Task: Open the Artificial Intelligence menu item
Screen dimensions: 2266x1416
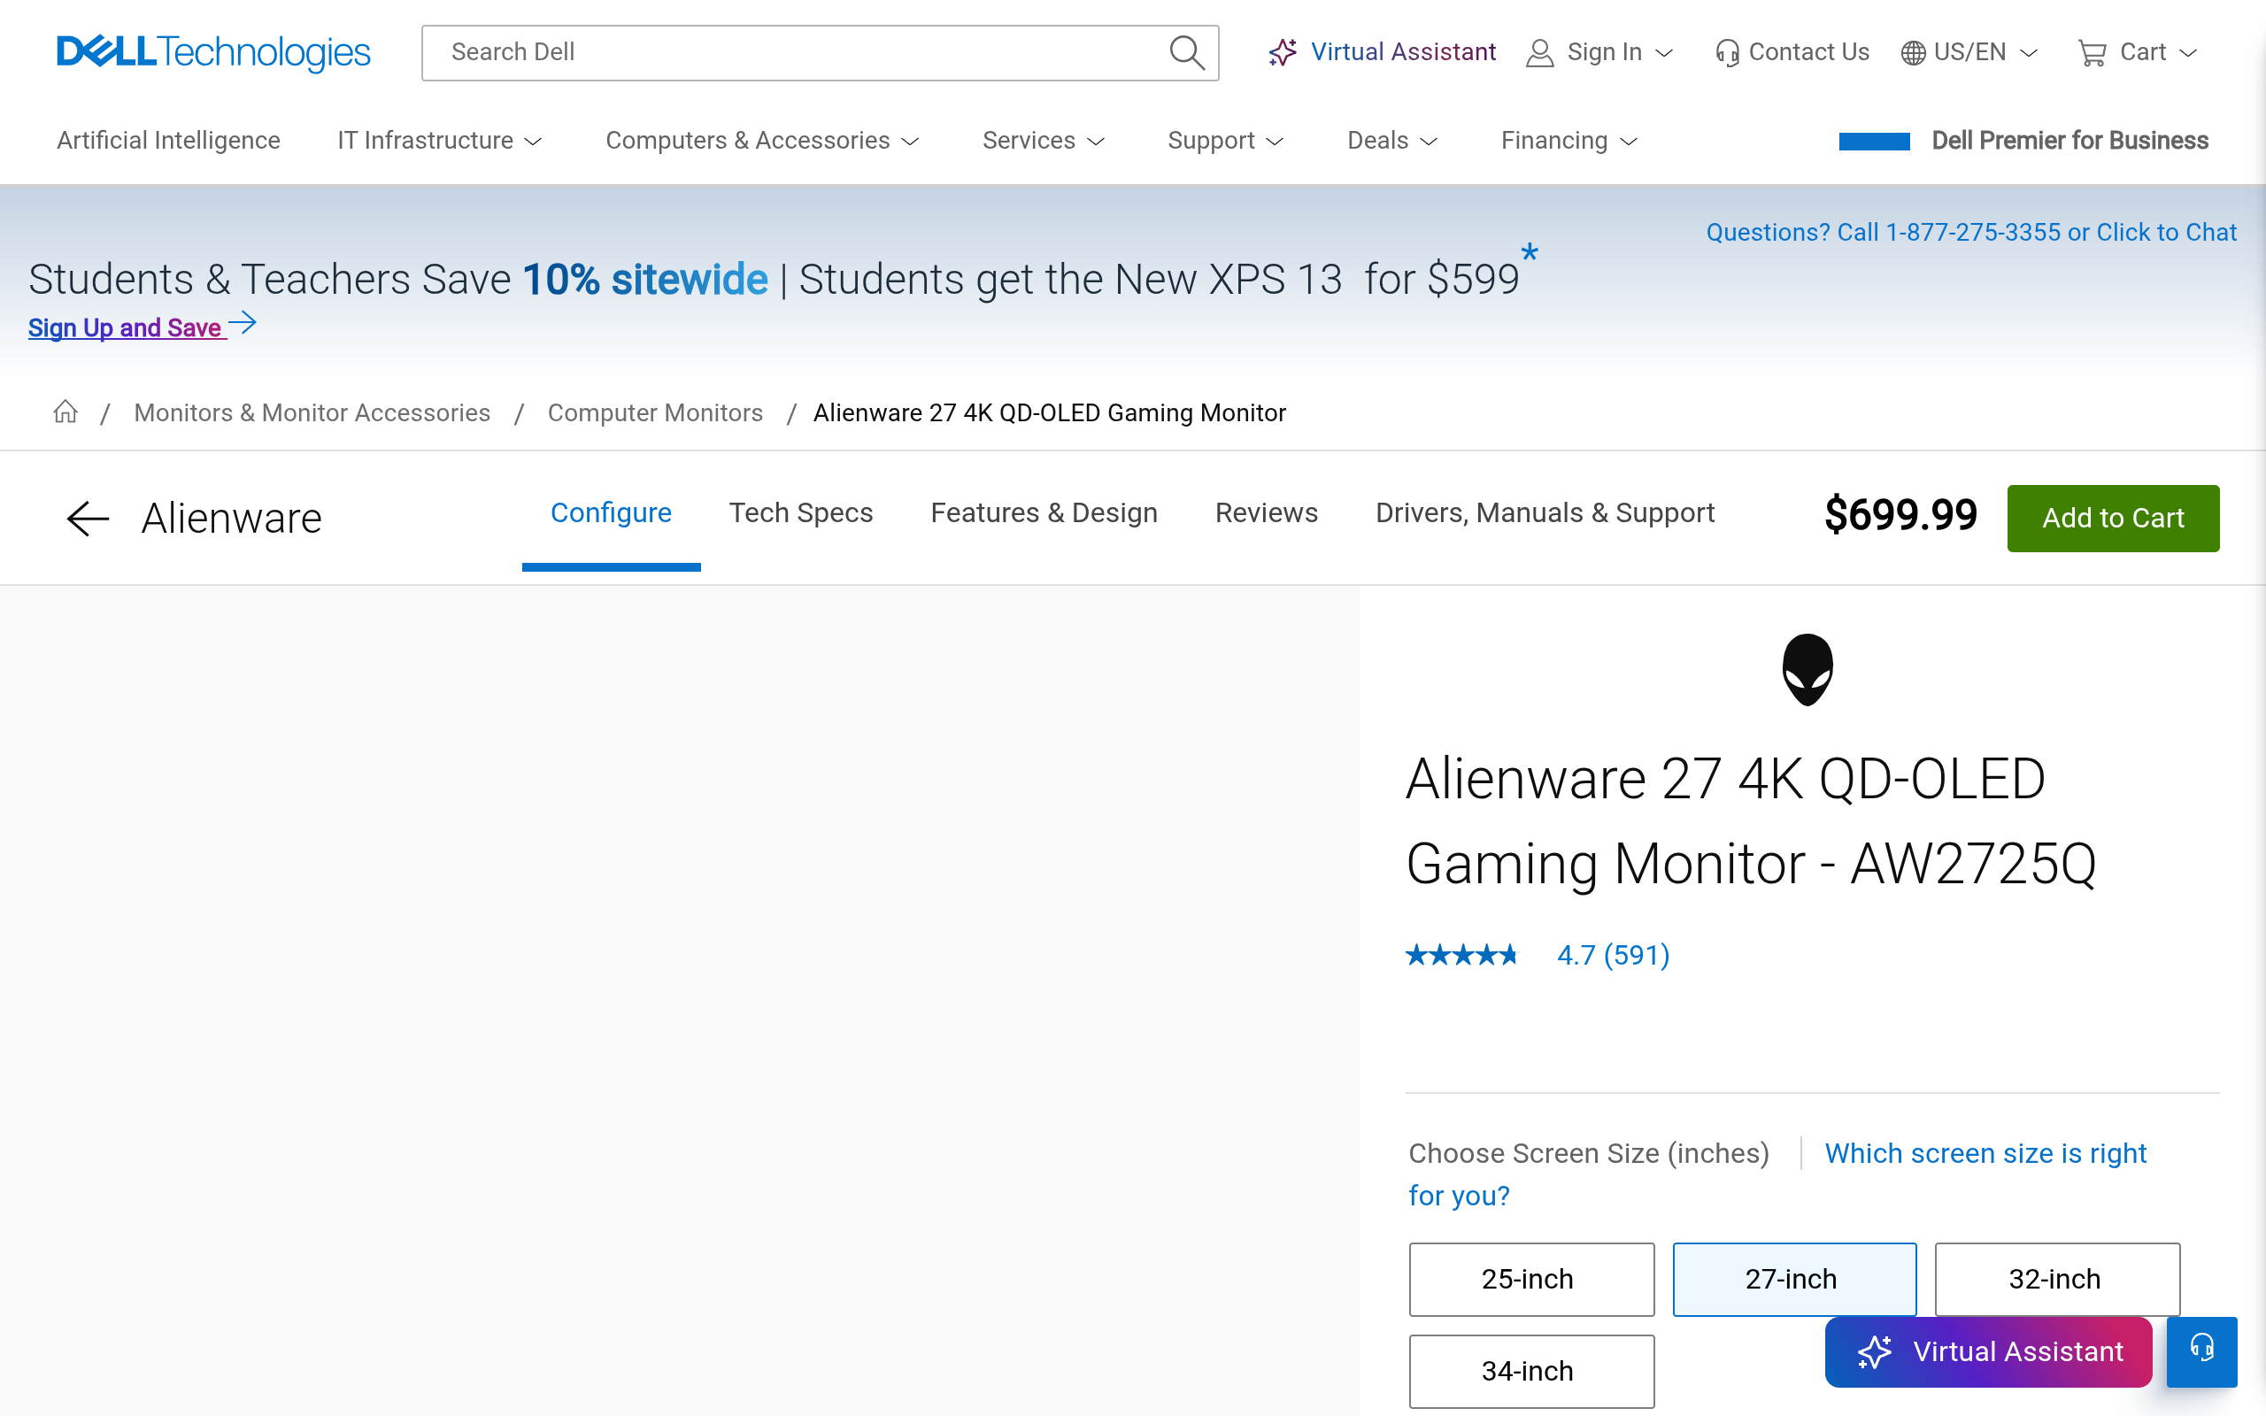Action: click(x=168, y=141)
